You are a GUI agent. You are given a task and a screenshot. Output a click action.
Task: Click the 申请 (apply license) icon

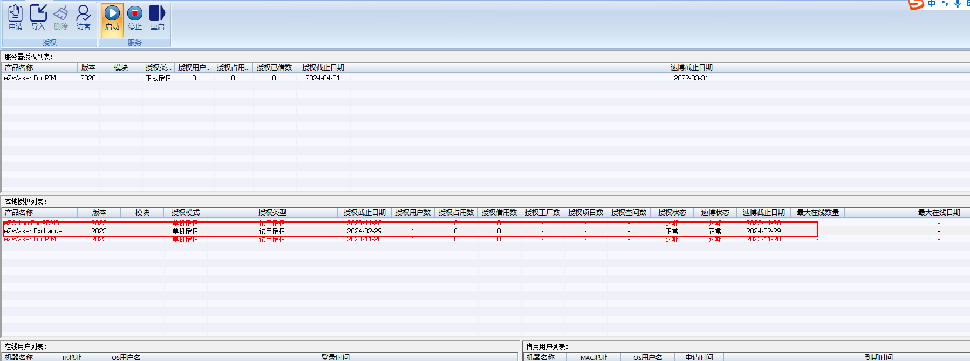click(16, 17)
